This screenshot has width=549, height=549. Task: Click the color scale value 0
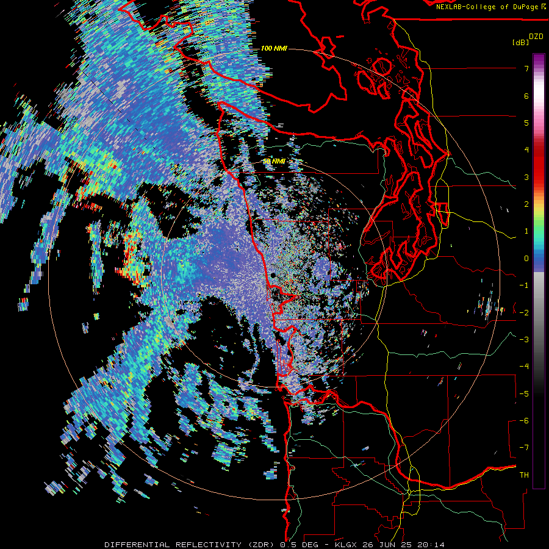point(526,259)
